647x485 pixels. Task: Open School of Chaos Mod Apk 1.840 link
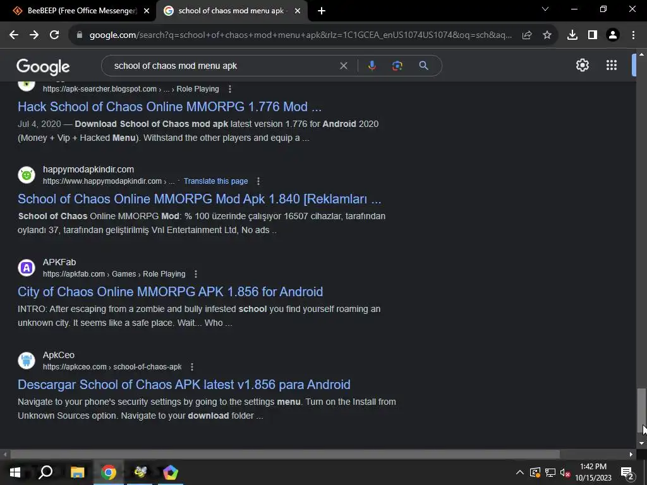point(199,199)
